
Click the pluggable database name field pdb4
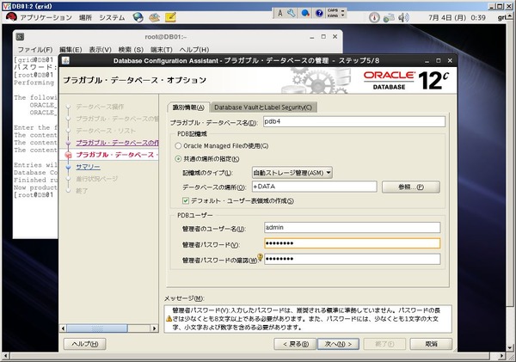(x=354, y=121)
